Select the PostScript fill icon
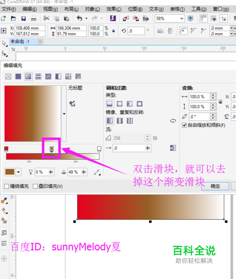Screen dimensions: 236x279 point(78,76)
